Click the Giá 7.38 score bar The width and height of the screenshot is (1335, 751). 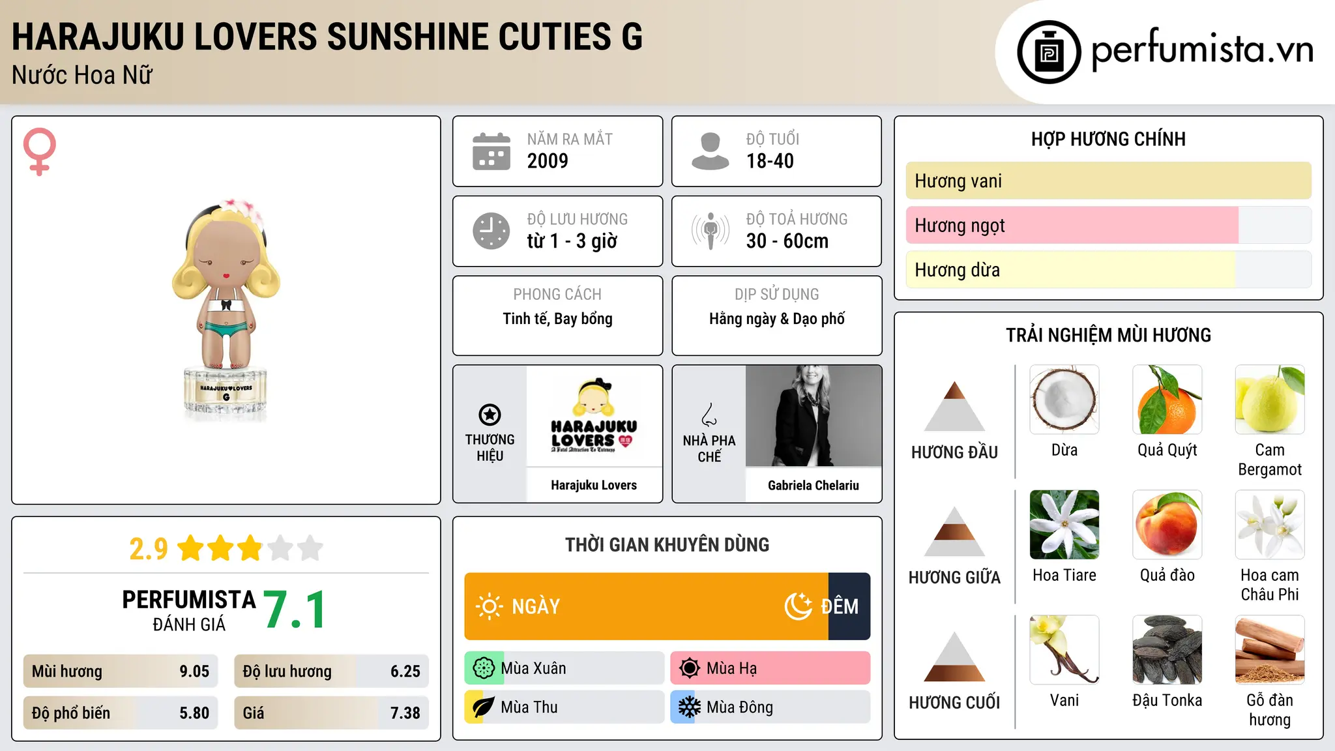331,713
